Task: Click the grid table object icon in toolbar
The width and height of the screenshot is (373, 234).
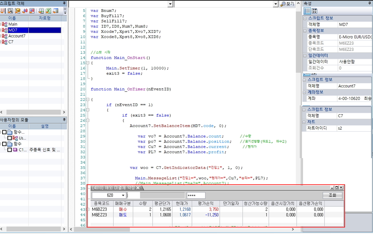Action: [41, 11]
